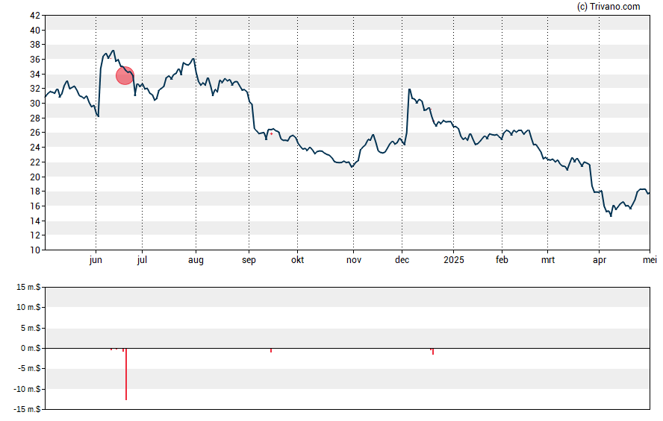Click the '38' price axis label

[35, 45]
